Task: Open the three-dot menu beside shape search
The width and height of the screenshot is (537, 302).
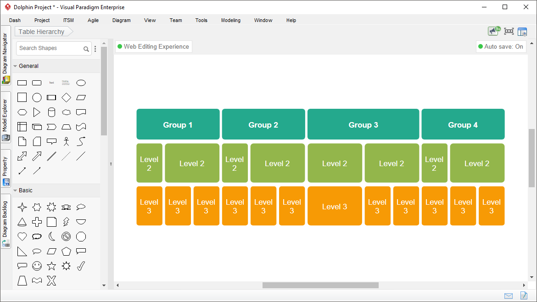Action: 95,48
